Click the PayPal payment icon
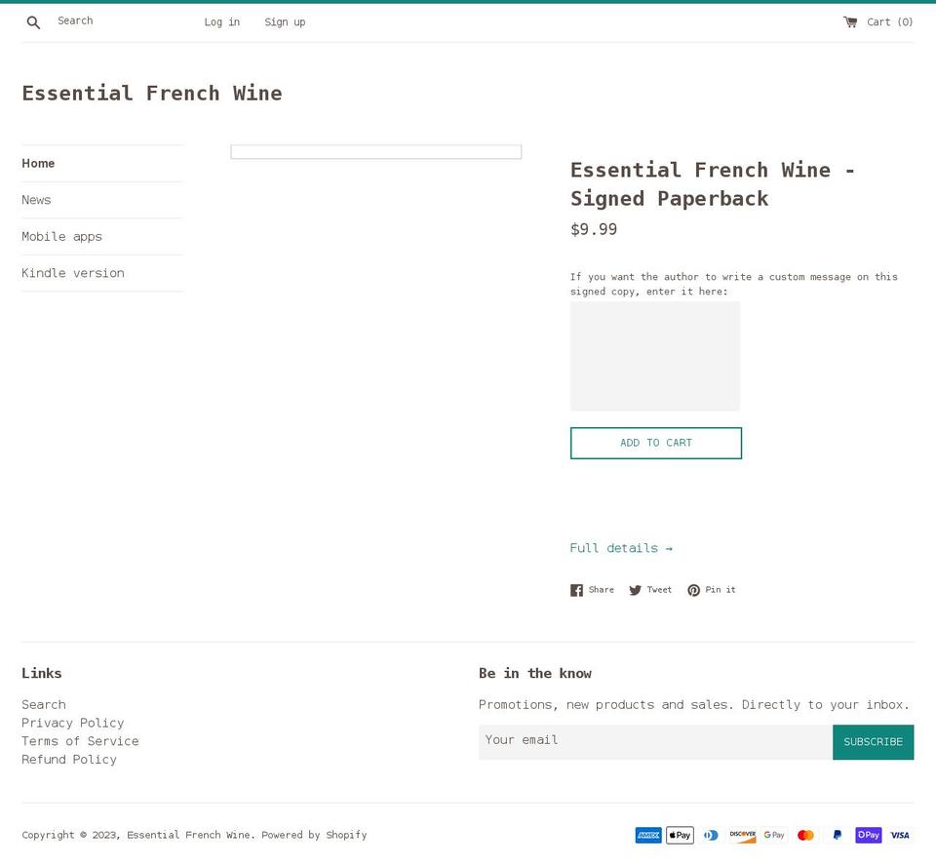936x866 pixels. [837, 835]
